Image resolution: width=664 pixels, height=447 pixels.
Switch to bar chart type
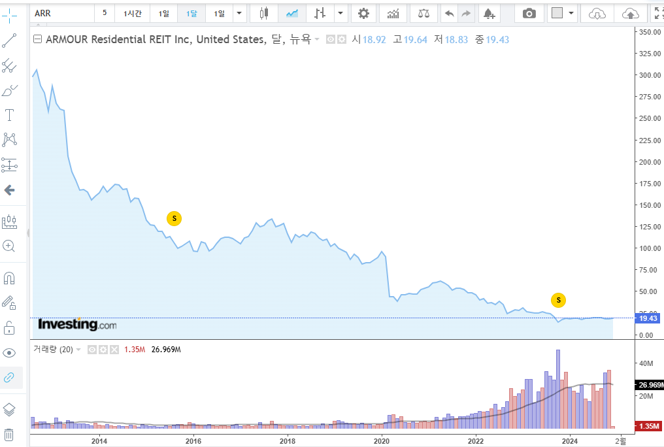[320, 14]
